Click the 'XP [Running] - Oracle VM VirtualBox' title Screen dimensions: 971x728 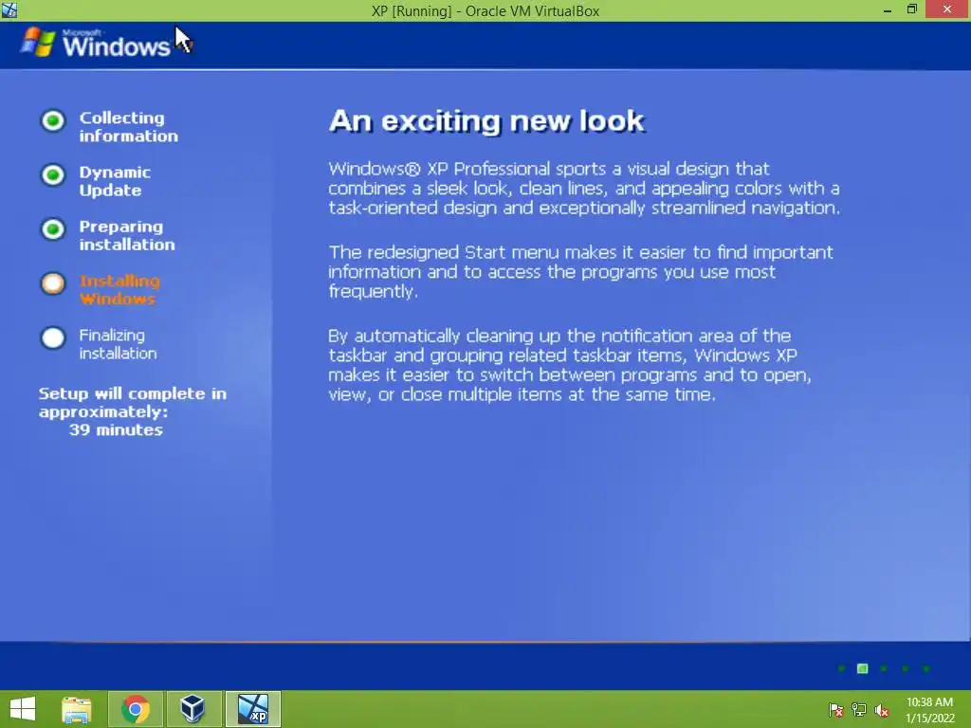485,10
